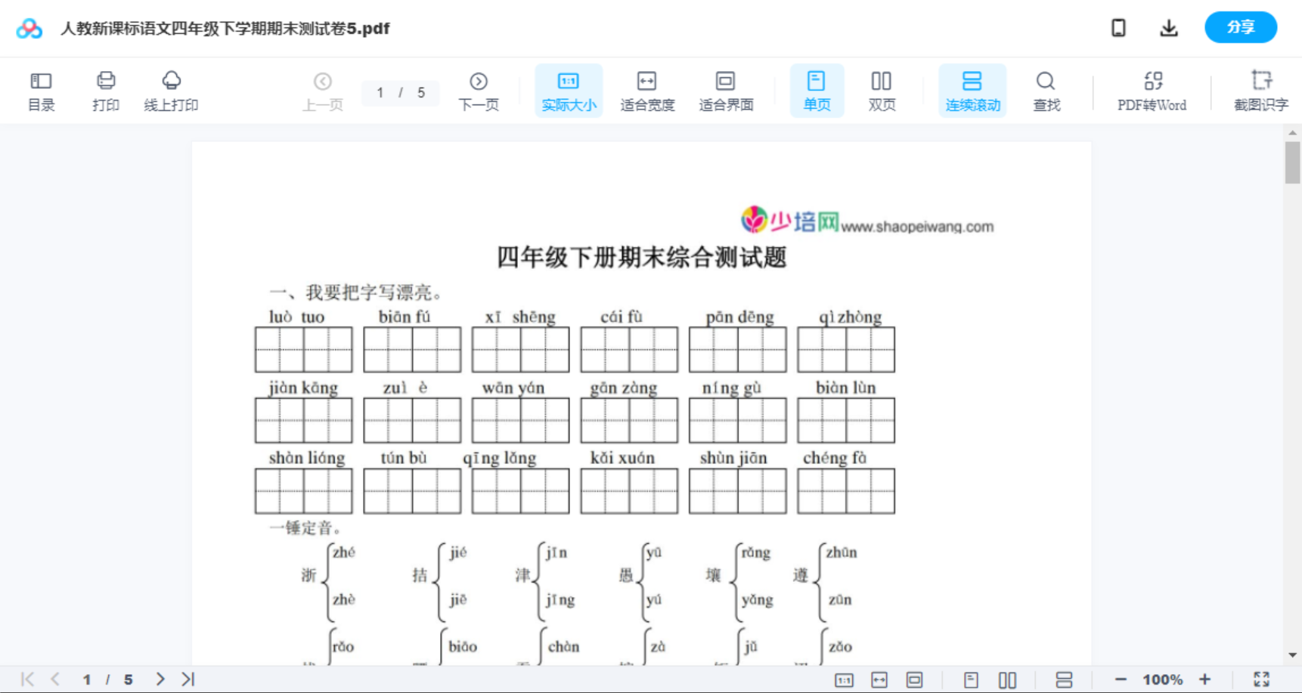Jump to last page in bottom bar
This screenshot has height=693, width=1302.
tap(188, 679)
